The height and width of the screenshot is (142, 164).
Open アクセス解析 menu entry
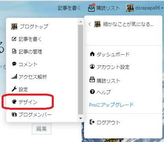coord(33,77)
